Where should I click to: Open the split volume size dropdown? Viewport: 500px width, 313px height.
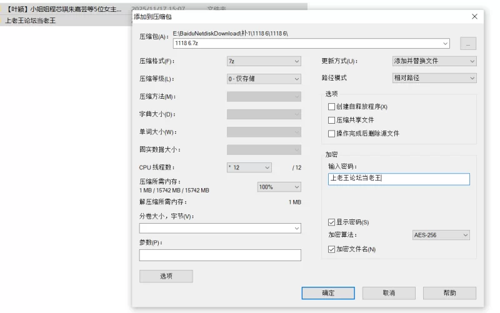click(220, 229)
